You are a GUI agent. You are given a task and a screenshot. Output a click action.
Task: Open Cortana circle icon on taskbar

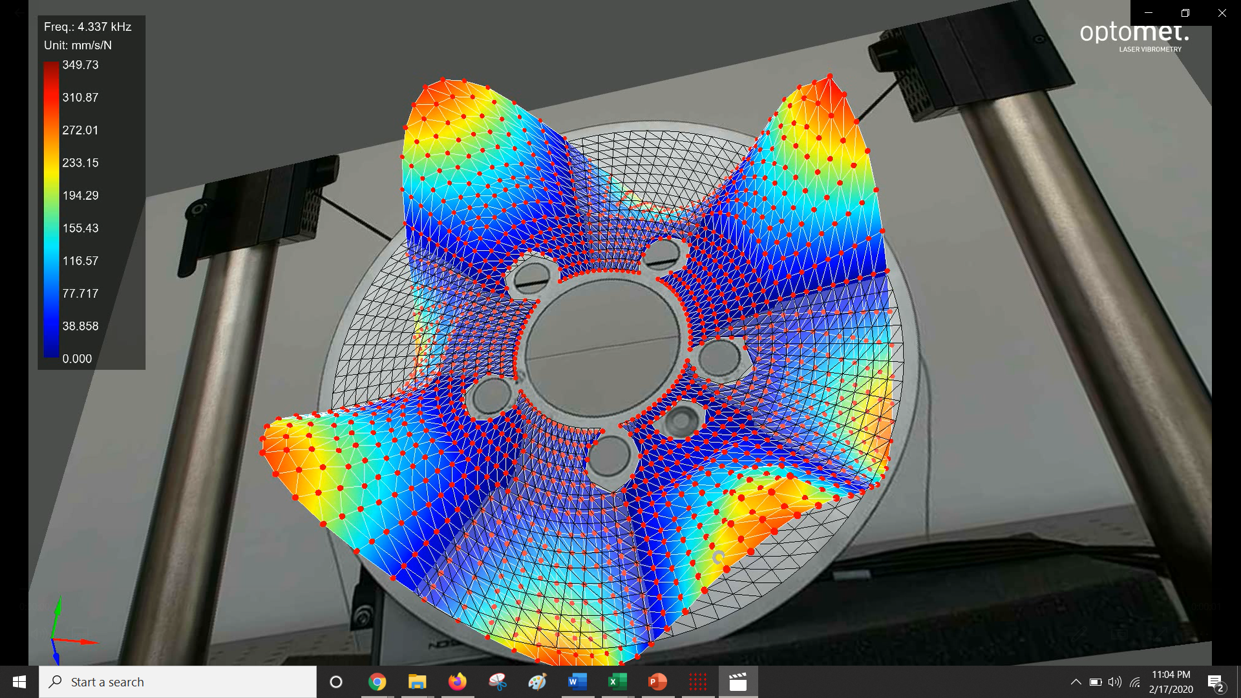(336, 682)
